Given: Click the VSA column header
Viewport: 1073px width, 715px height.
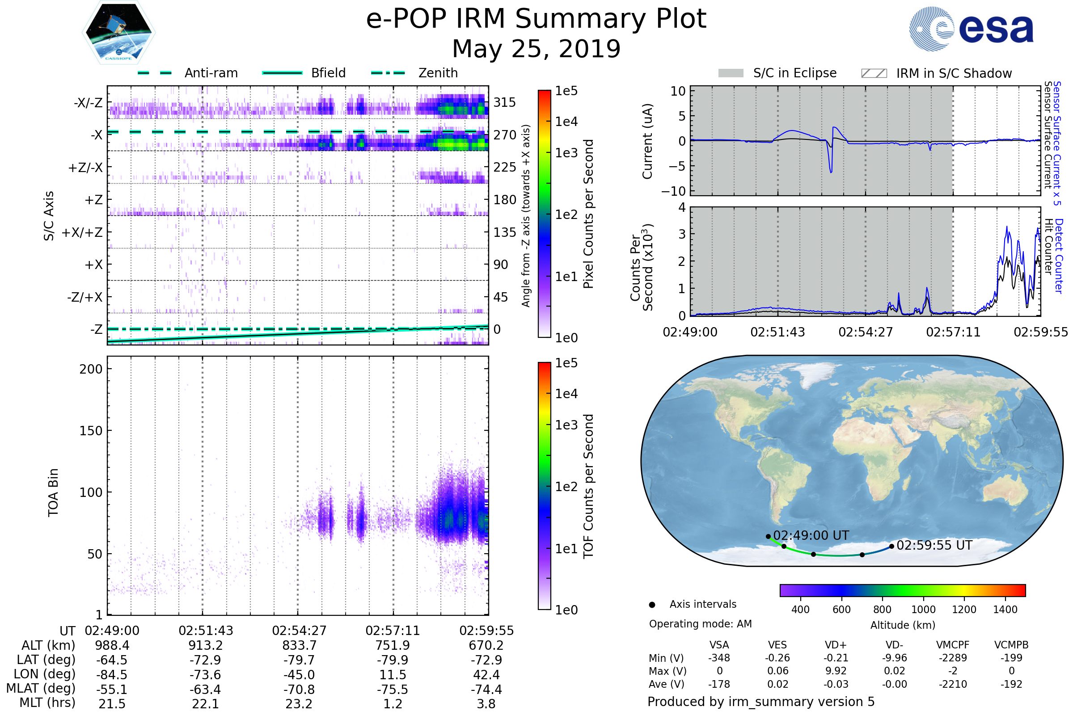Looking at the screenshot, I should (x=719, y=645).
